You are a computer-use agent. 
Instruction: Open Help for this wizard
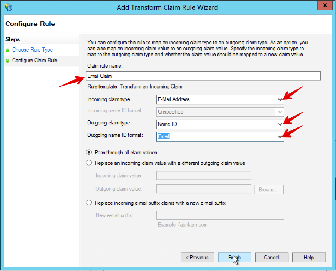point(309,257)
